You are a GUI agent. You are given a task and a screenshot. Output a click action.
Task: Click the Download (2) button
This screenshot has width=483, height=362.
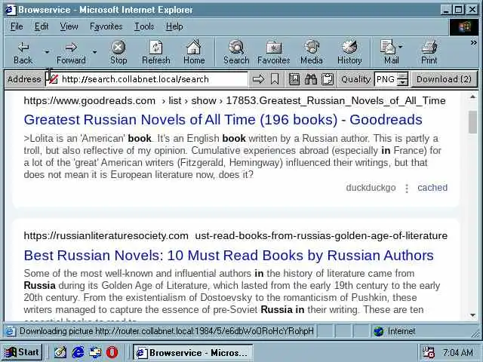(x=444, y=79)
